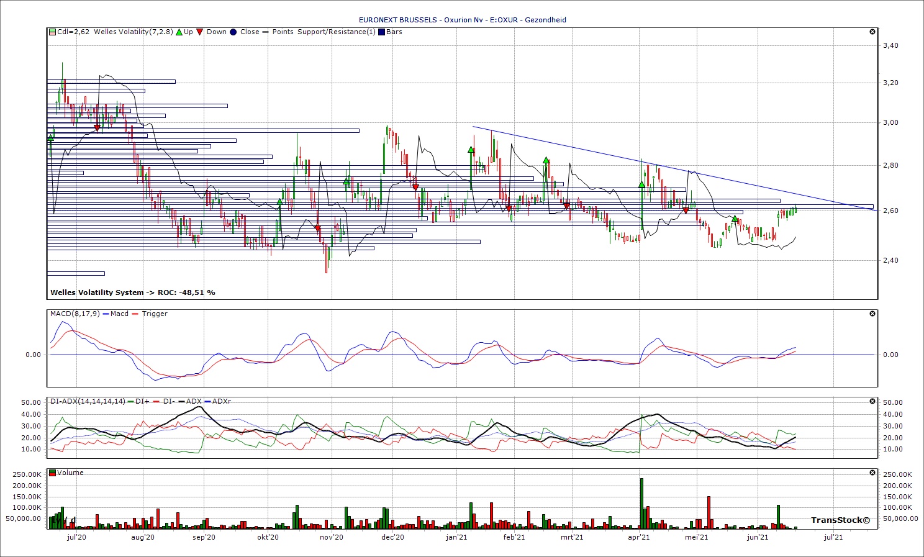The image size is (924, 557).
Task: Click the jul'21 date axis label
Action: [833, 537]
